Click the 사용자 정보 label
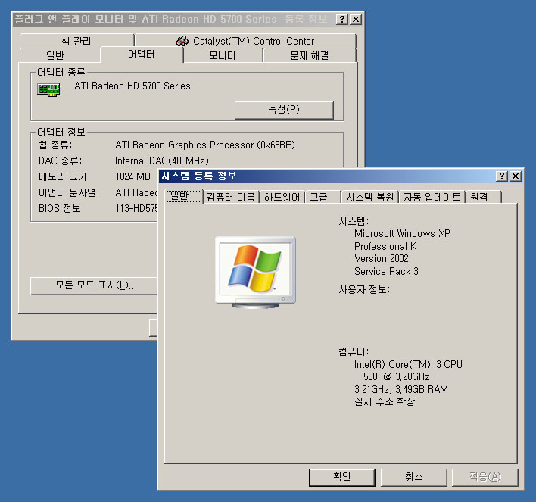Screen dimensions: 536x502 click(x=364, y=290)
